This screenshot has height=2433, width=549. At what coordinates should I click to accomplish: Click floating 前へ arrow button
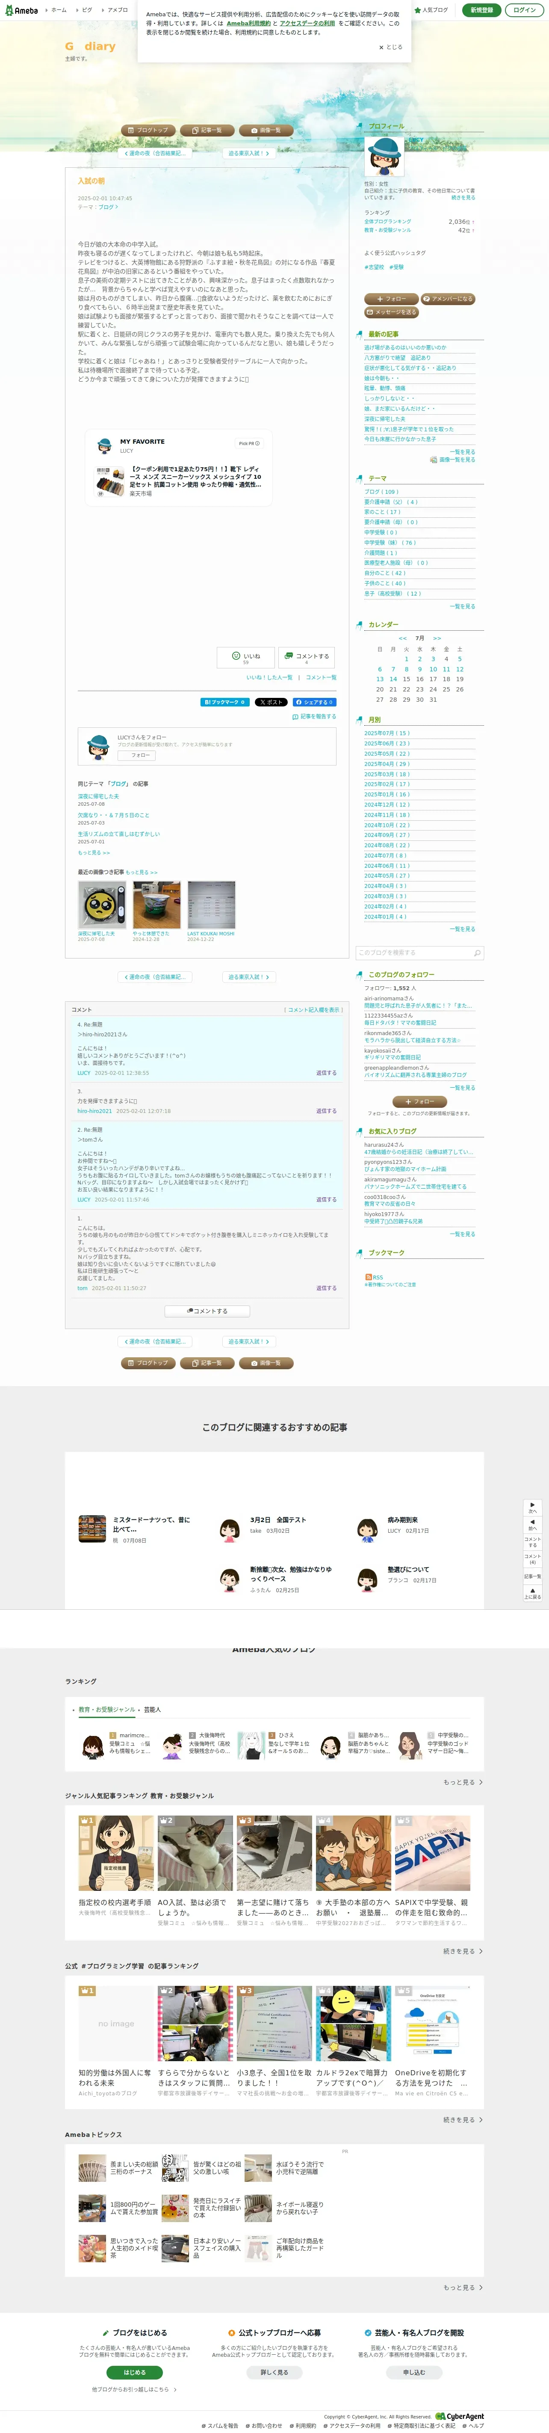click(x=532, y=1525)
